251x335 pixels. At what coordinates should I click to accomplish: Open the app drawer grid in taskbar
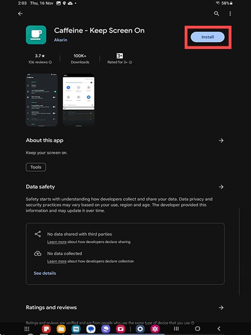pyautogui.click(x=27, y=329)
